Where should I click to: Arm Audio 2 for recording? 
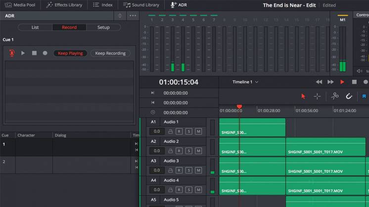[179, 151]
